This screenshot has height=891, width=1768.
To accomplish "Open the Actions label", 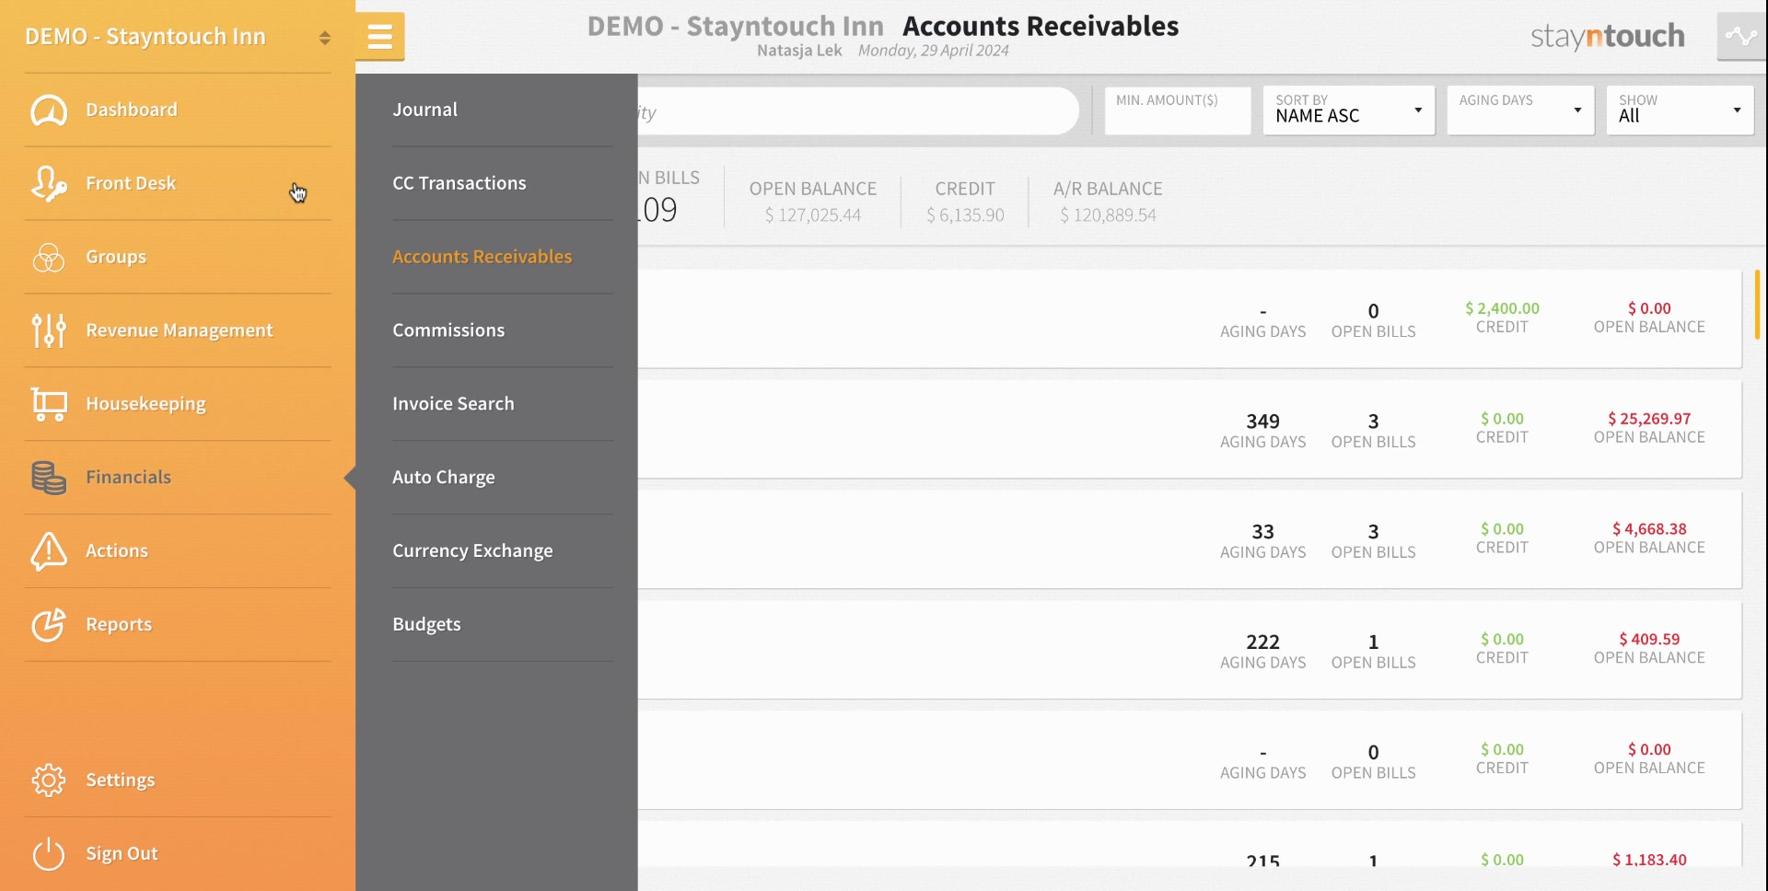I will point(117,550).
